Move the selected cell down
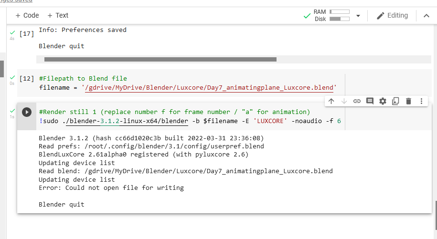Viewport: 437px width, 239px height. coord(344,101)
